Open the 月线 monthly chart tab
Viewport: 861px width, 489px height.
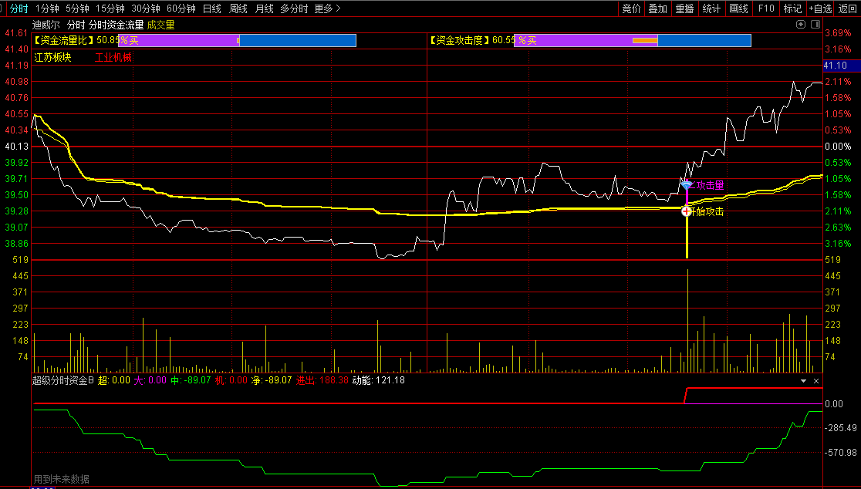click(x=264, y=8)
